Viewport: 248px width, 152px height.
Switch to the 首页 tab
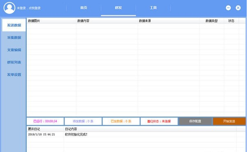point(83,8)
